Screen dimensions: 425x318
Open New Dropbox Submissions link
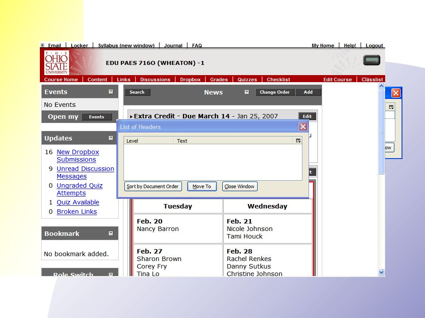(78, 156)
